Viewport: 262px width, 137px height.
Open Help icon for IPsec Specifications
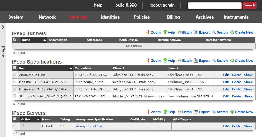165,61
